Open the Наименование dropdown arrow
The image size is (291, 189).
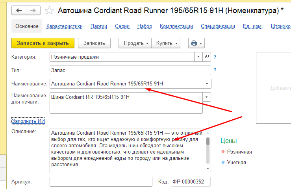click(207, 84)
